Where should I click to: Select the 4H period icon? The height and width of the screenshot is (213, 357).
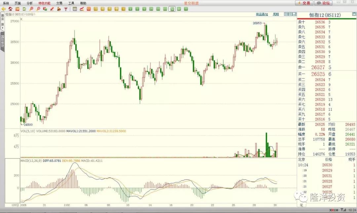[179, 9]
